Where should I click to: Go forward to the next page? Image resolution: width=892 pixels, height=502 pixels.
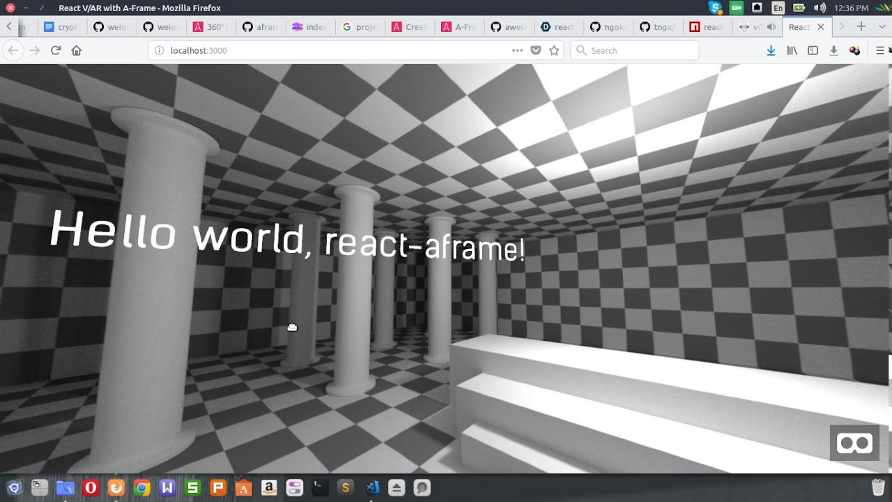point(35,50)
